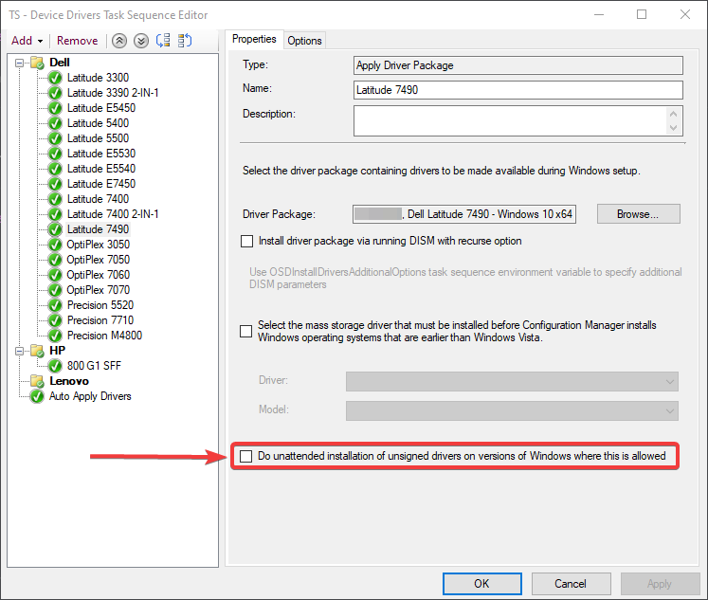Minimize the Task Sequence Editor window
Screen dimensions: 708x600
point(599,14)
